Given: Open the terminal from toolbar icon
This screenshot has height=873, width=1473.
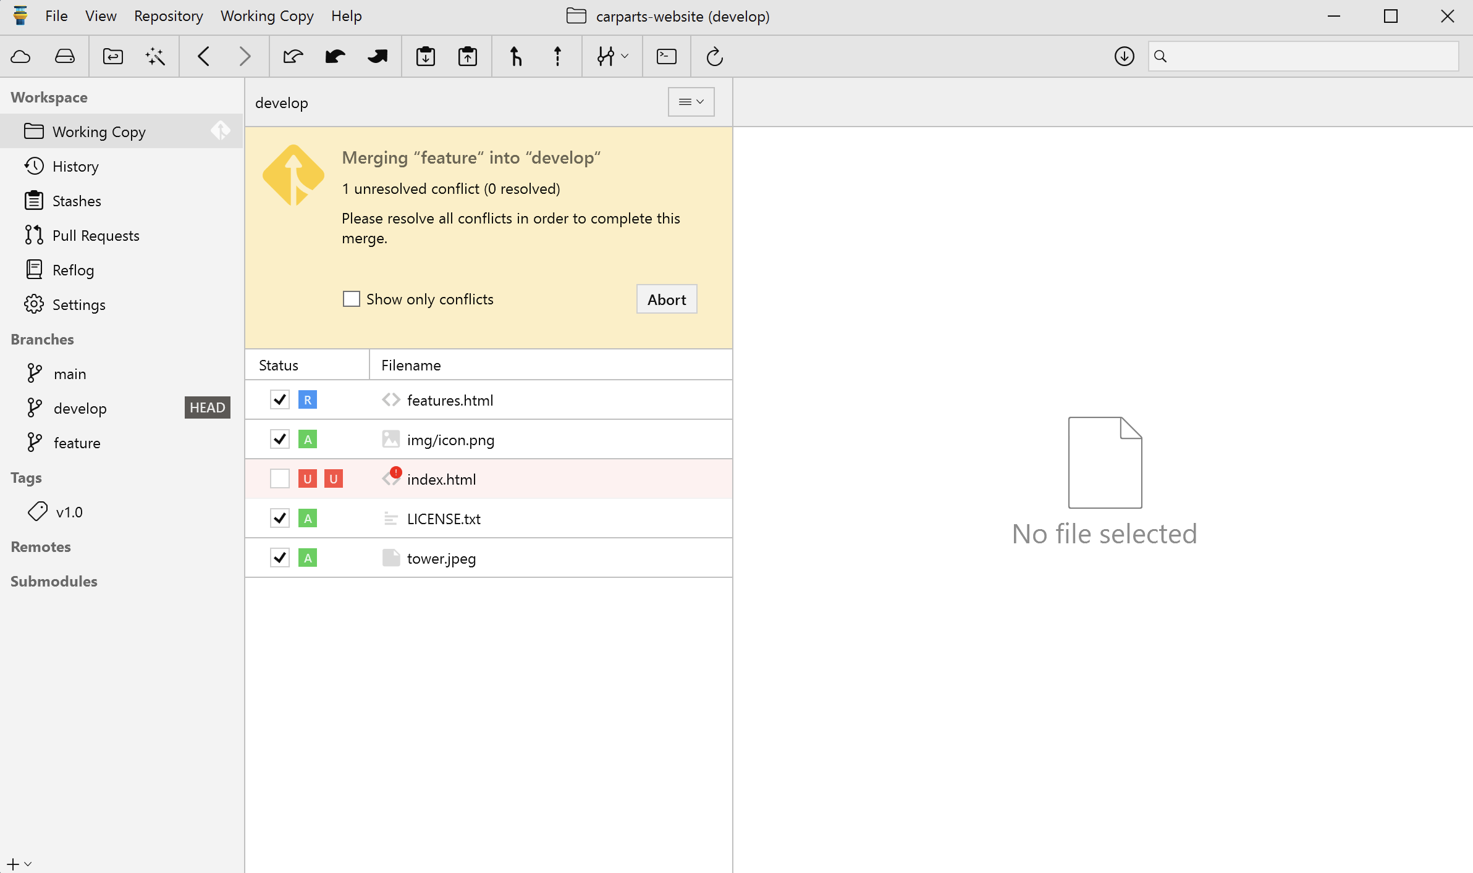Looking at the screenshot, I should tap(666, 57).
